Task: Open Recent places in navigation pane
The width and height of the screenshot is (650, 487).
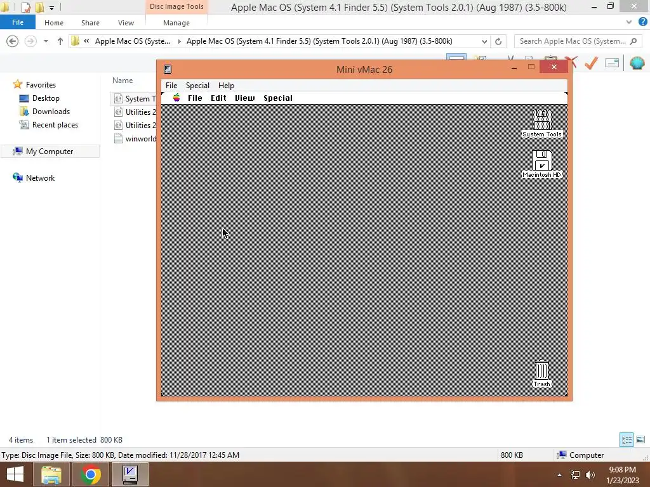Action: (55, 125)
